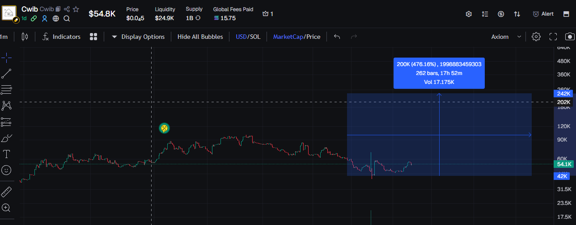Redo the chart action

pyautogui.click(x=354, y=36)
